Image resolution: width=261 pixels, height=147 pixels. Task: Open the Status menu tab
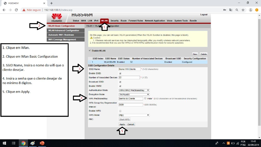coord(76,21)
